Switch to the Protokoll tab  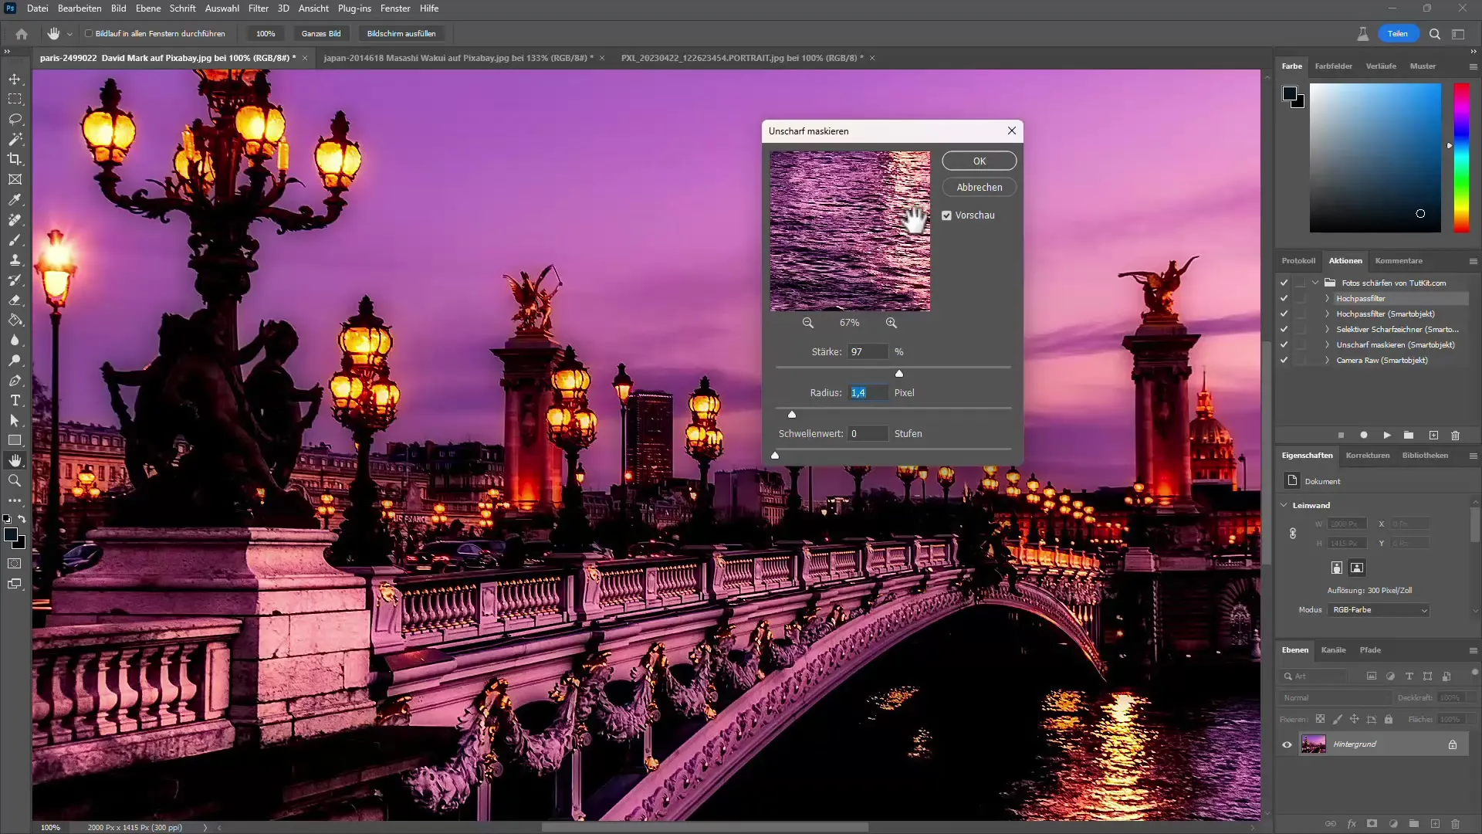[1298, 261]
